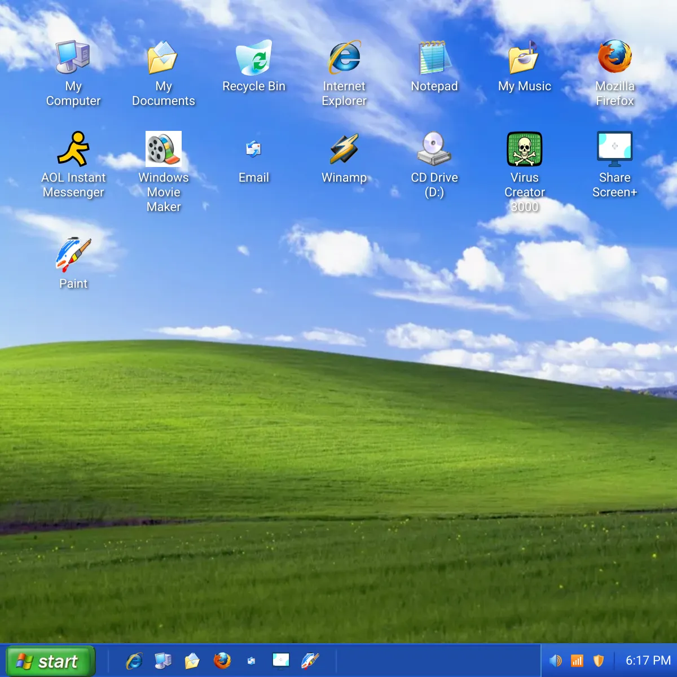The image size is (677, 677).
Task: Click the CD Drive (D:) icon
Action: [x=434, y=149]
